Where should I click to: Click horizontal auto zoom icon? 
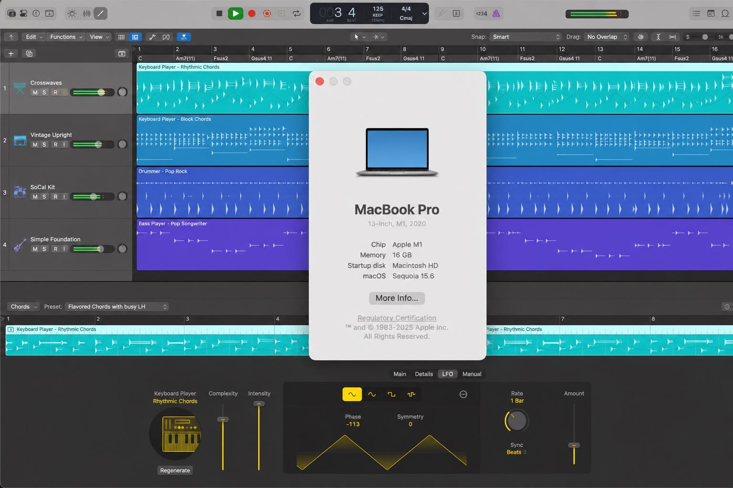(x=672, y=37)
